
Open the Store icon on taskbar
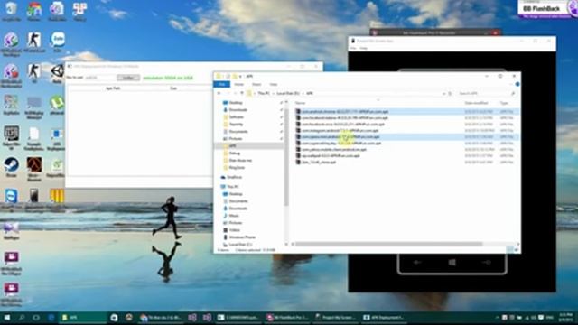pos(115,318)
